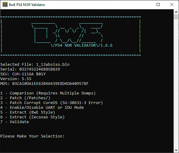
Task: Click the Selected File 1_13absiso.bin line
Action: (35, 65)
